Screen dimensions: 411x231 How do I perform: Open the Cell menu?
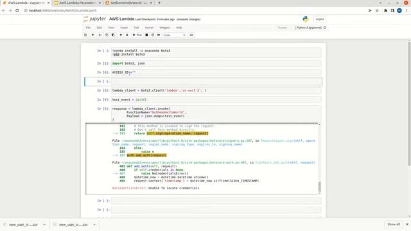coord(136,28)
